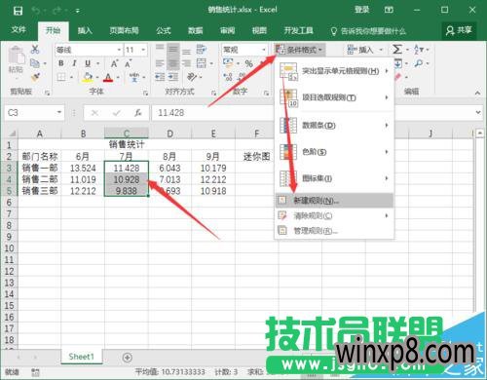The height and width of the screenshot is (380, 487).
Task: Click the Share button
Action: coord(459,30)
